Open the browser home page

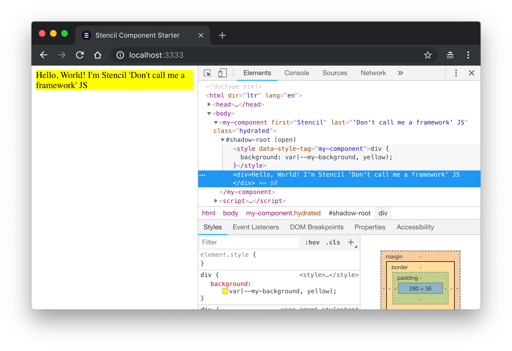[x=98, y=55]
